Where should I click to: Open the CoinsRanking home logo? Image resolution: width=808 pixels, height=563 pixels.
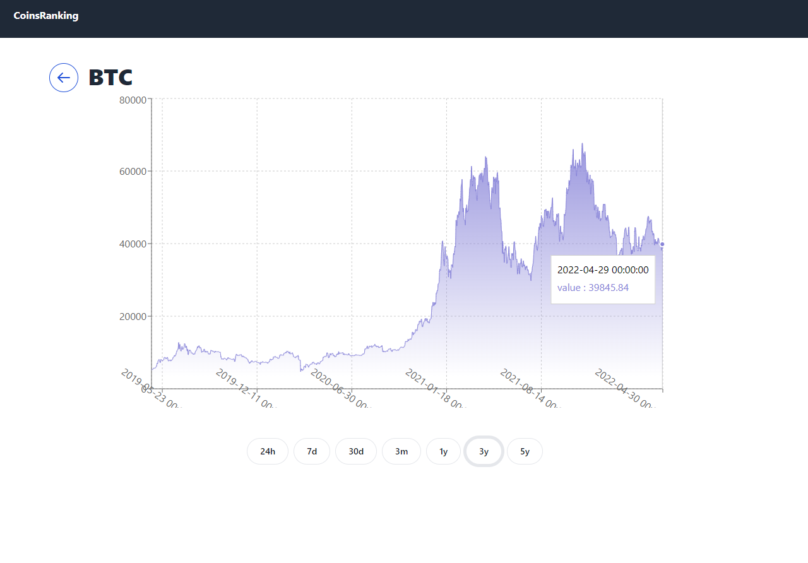click(x=46, y=16)
